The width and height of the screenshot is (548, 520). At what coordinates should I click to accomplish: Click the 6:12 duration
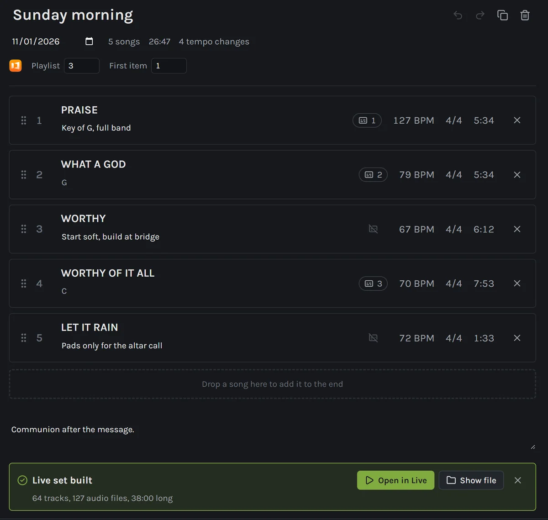484,229
